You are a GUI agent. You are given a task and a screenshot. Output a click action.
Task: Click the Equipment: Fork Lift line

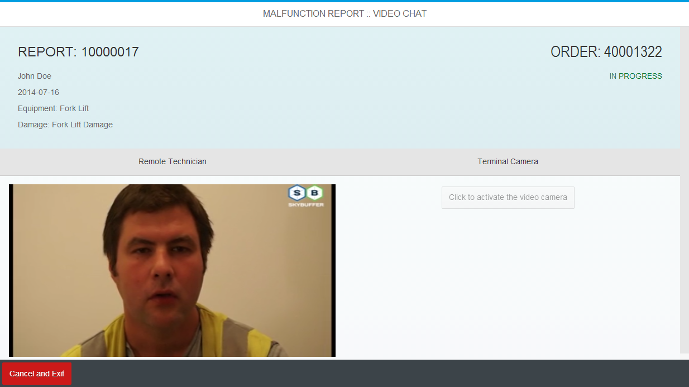tap(53, 108)
